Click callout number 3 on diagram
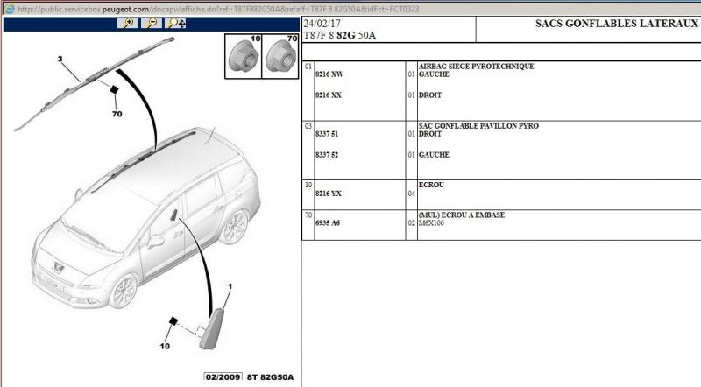This screenshot has height=387, width=701. 60,59
